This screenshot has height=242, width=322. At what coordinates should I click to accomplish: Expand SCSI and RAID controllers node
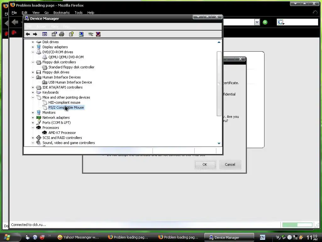coord(33,138)
